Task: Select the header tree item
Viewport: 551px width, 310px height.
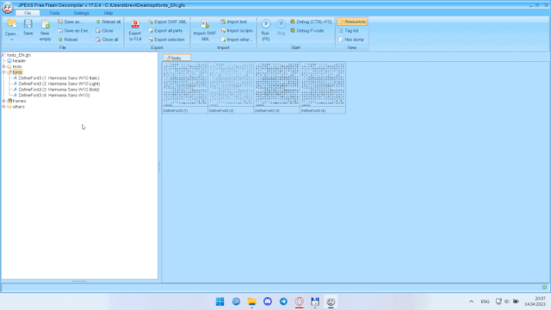Action: (19, 61)
